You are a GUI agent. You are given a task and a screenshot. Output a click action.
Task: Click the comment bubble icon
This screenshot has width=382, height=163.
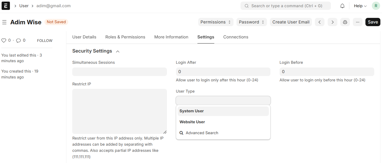pos(18,41)
